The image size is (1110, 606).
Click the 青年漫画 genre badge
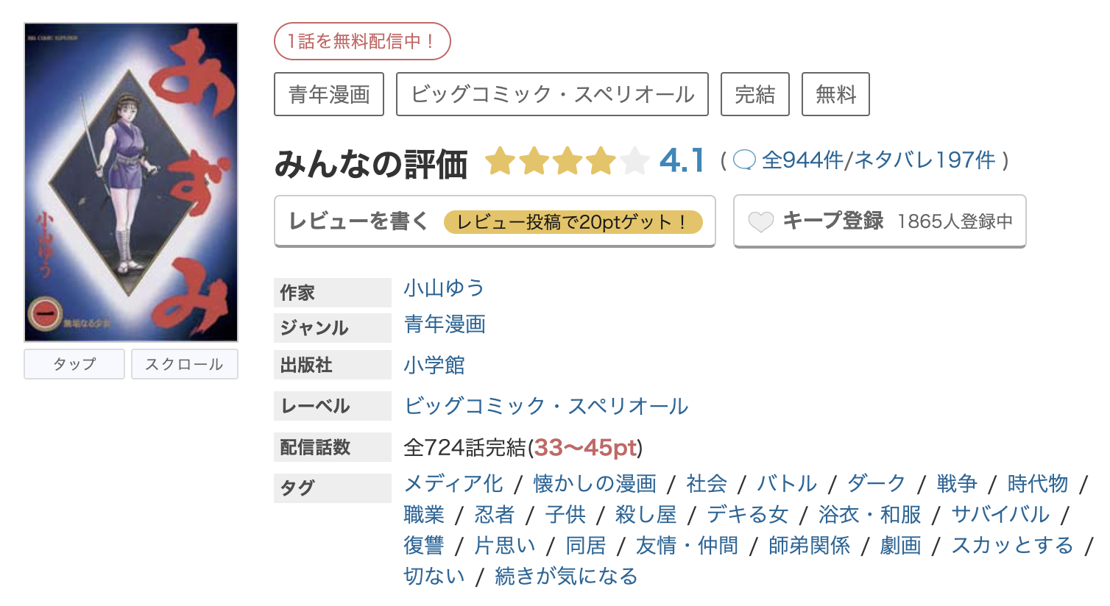point(328,94)
